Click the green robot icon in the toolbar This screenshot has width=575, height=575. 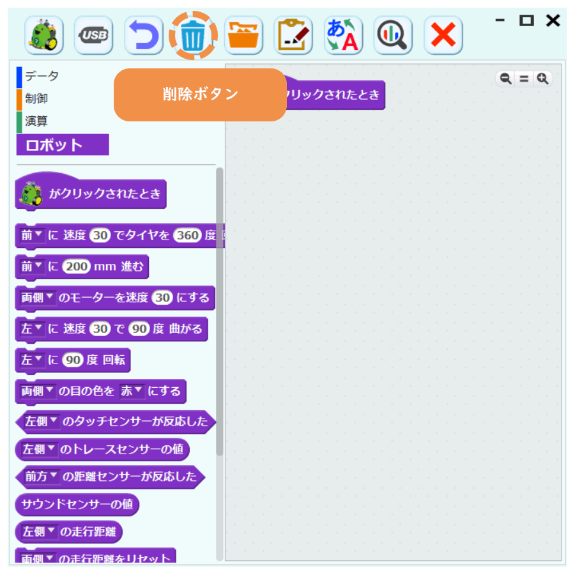click(44, 36)
